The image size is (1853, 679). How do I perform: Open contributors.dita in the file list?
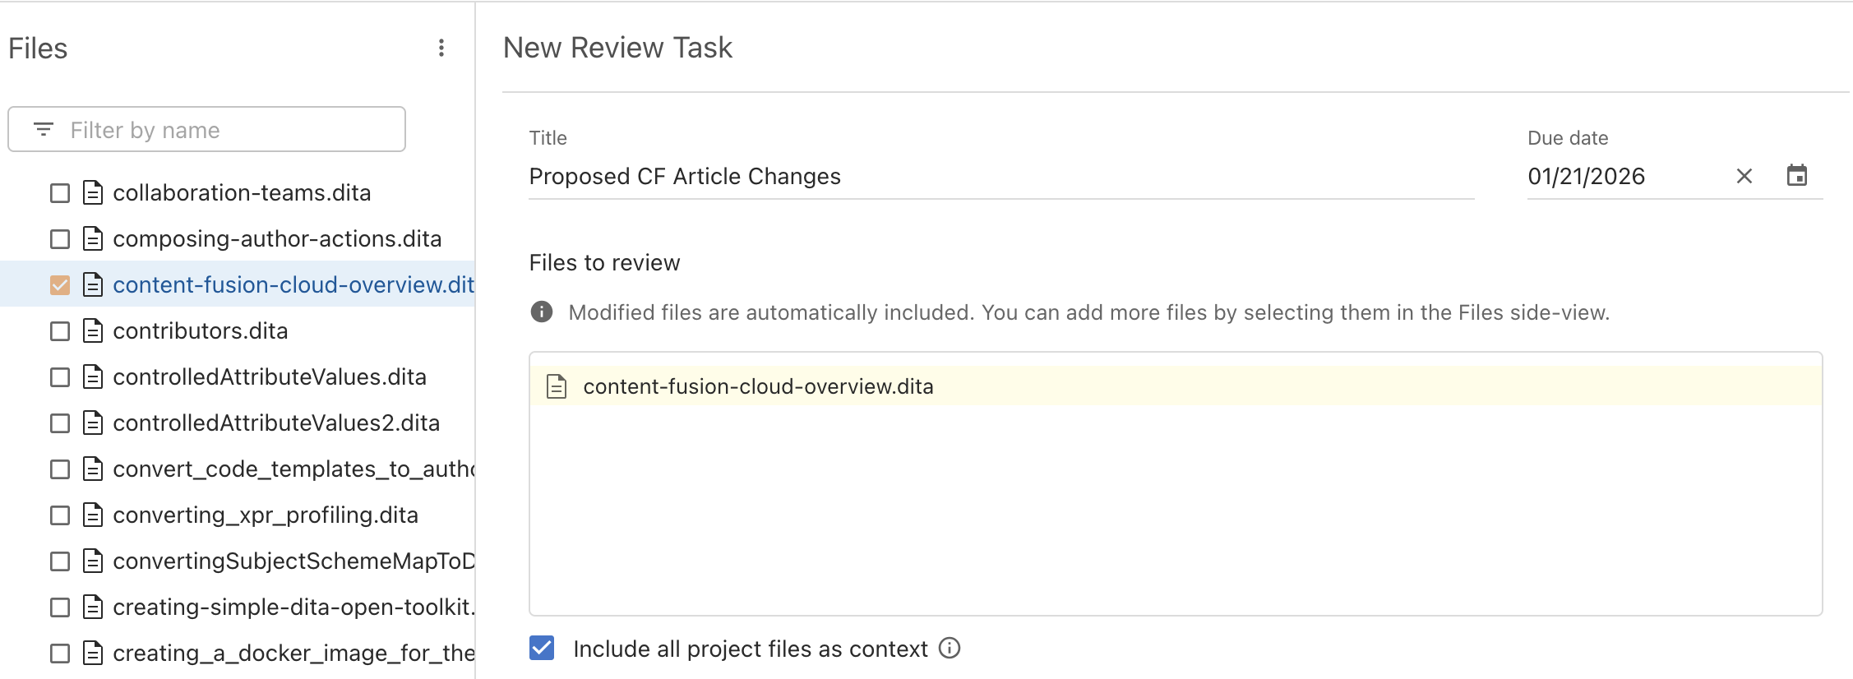[201, 331]
